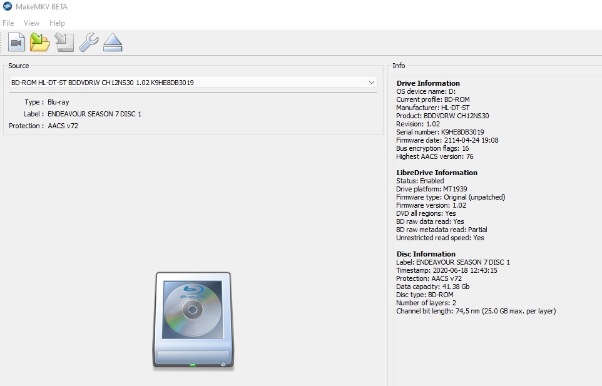Click the source label ENDEAVOUR SEASON 7 DISC 1
The width and height of the screenshot is (602, 386).
point(94,114)
